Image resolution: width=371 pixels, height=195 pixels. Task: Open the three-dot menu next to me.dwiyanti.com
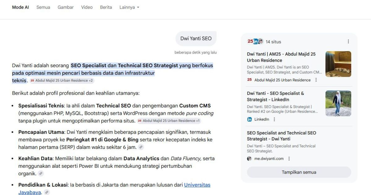pyautogui.click(x=288, y=158)
